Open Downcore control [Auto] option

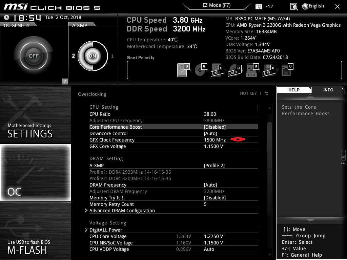point(173,133)
